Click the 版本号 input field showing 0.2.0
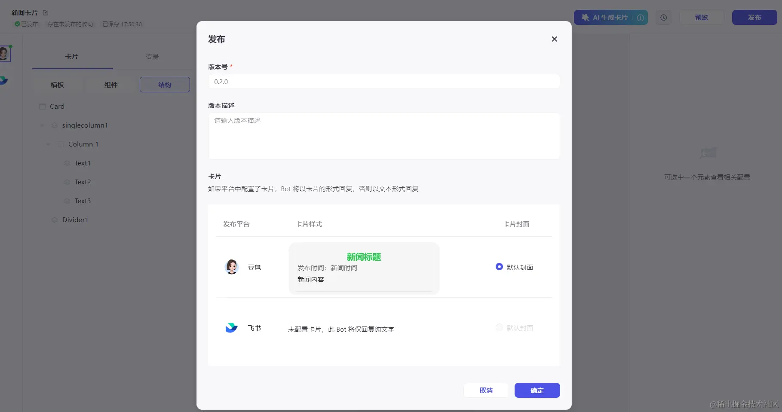 [384, 82]
